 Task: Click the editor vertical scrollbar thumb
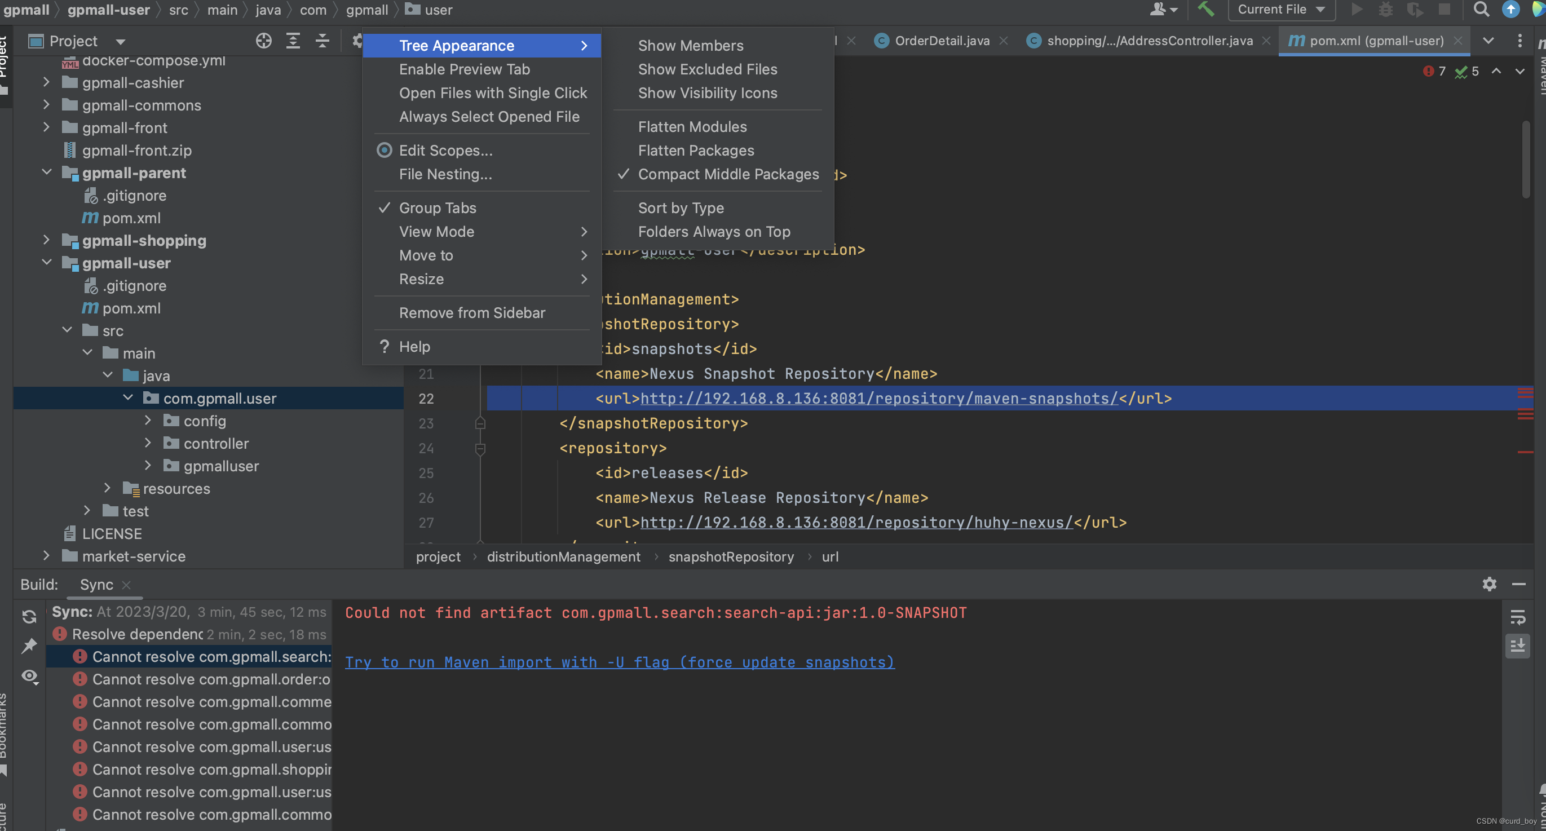[x=1525, y=159]
